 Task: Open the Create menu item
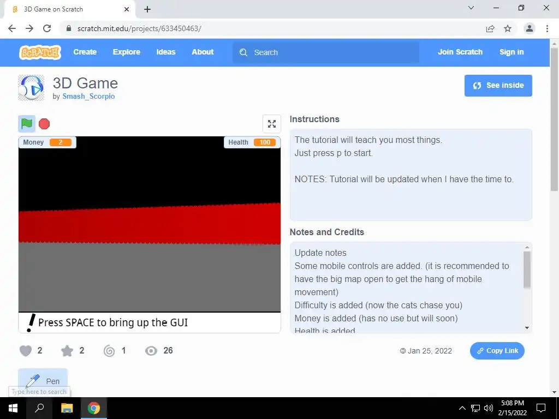[x=85, y=52]
